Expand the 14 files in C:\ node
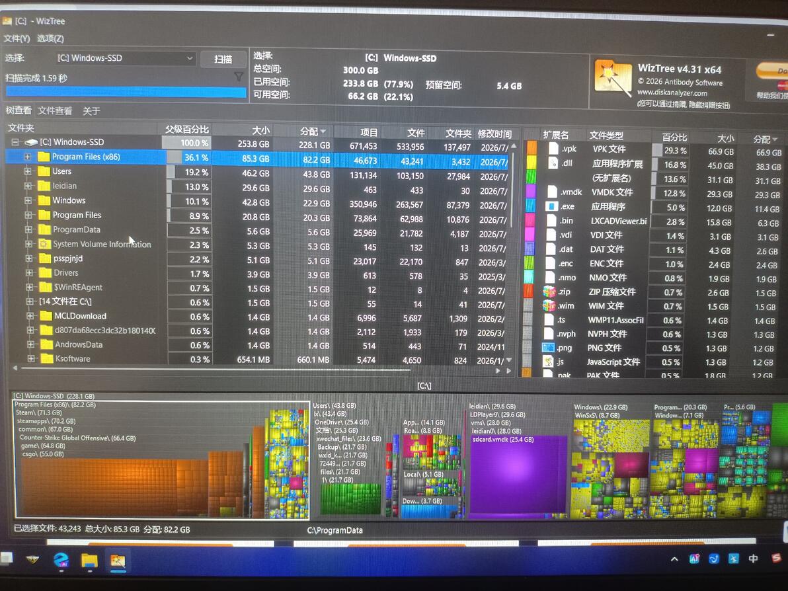788x591 pixels. coord(30,301)
